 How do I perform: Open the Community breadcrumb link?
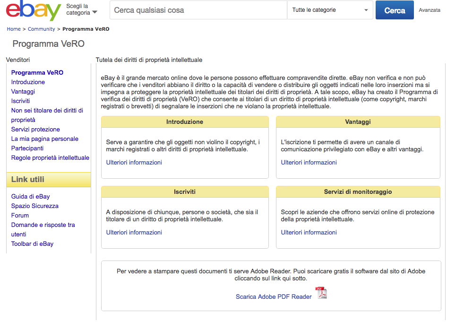point(42,29)
